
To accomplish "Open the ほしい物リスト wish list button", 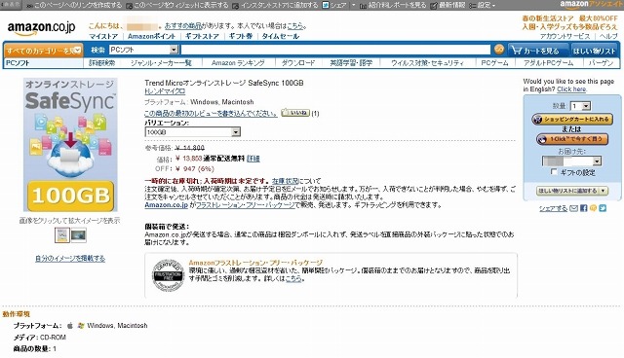I will coord(594,51).
